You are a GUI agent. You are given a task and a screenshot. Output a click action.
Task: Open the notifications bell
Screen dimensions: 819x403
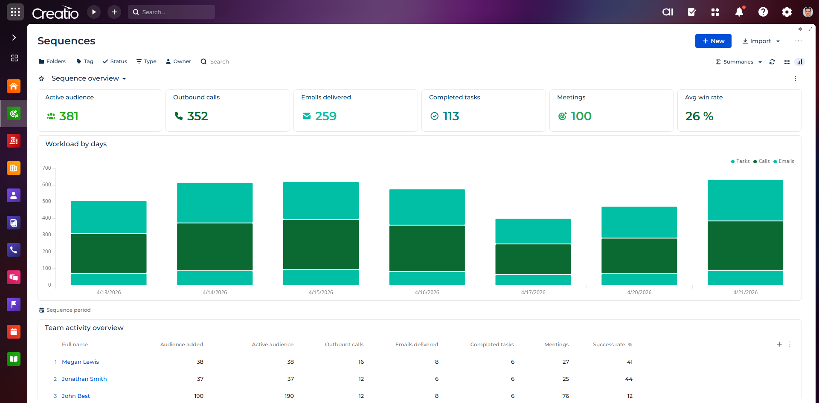pos(739,12)
